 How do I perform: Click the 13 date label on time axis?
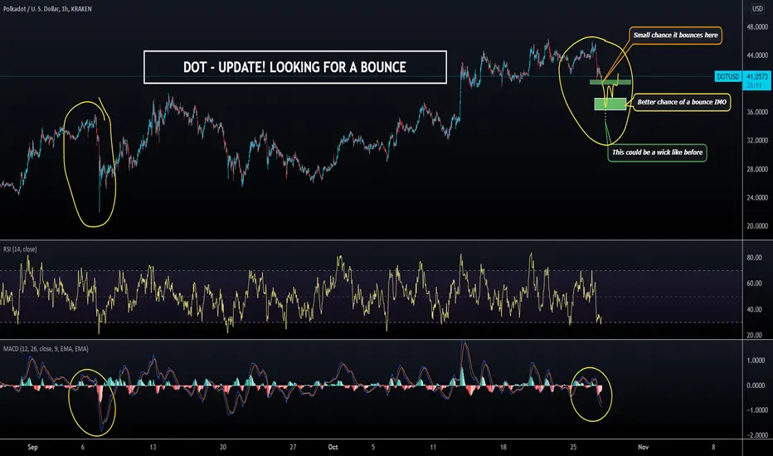(153, 448)
